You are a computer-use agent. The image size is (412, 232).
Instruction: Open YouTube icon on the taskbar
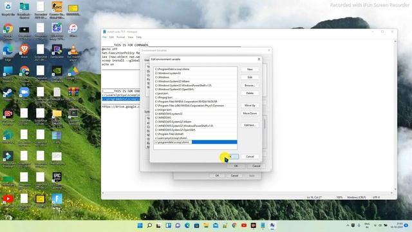tap(244, 226)
